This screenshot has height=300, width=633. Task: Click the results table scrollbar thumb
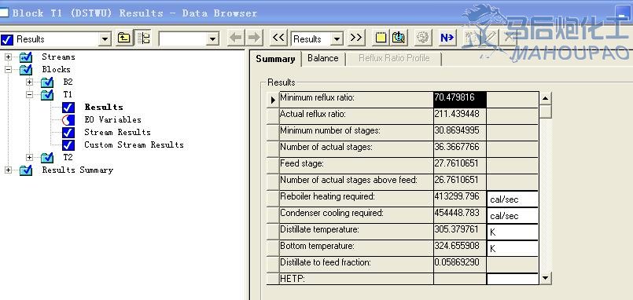(x=546, y=112)
